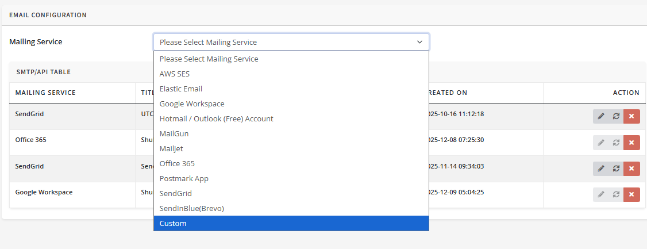Click the SMTP/API TABLE heading
This screenshot has width=647, height=249.
pyautogui.click(x=43, y=72)
